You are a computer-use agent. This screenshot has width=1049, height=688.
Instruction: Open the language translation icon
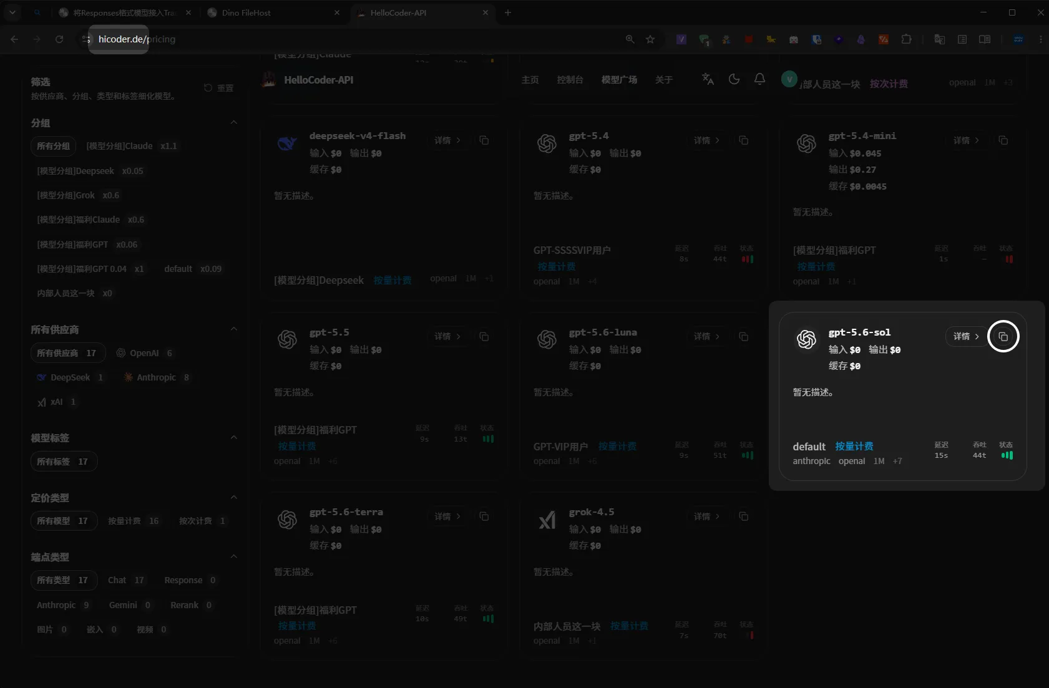(x=708, y=79)
